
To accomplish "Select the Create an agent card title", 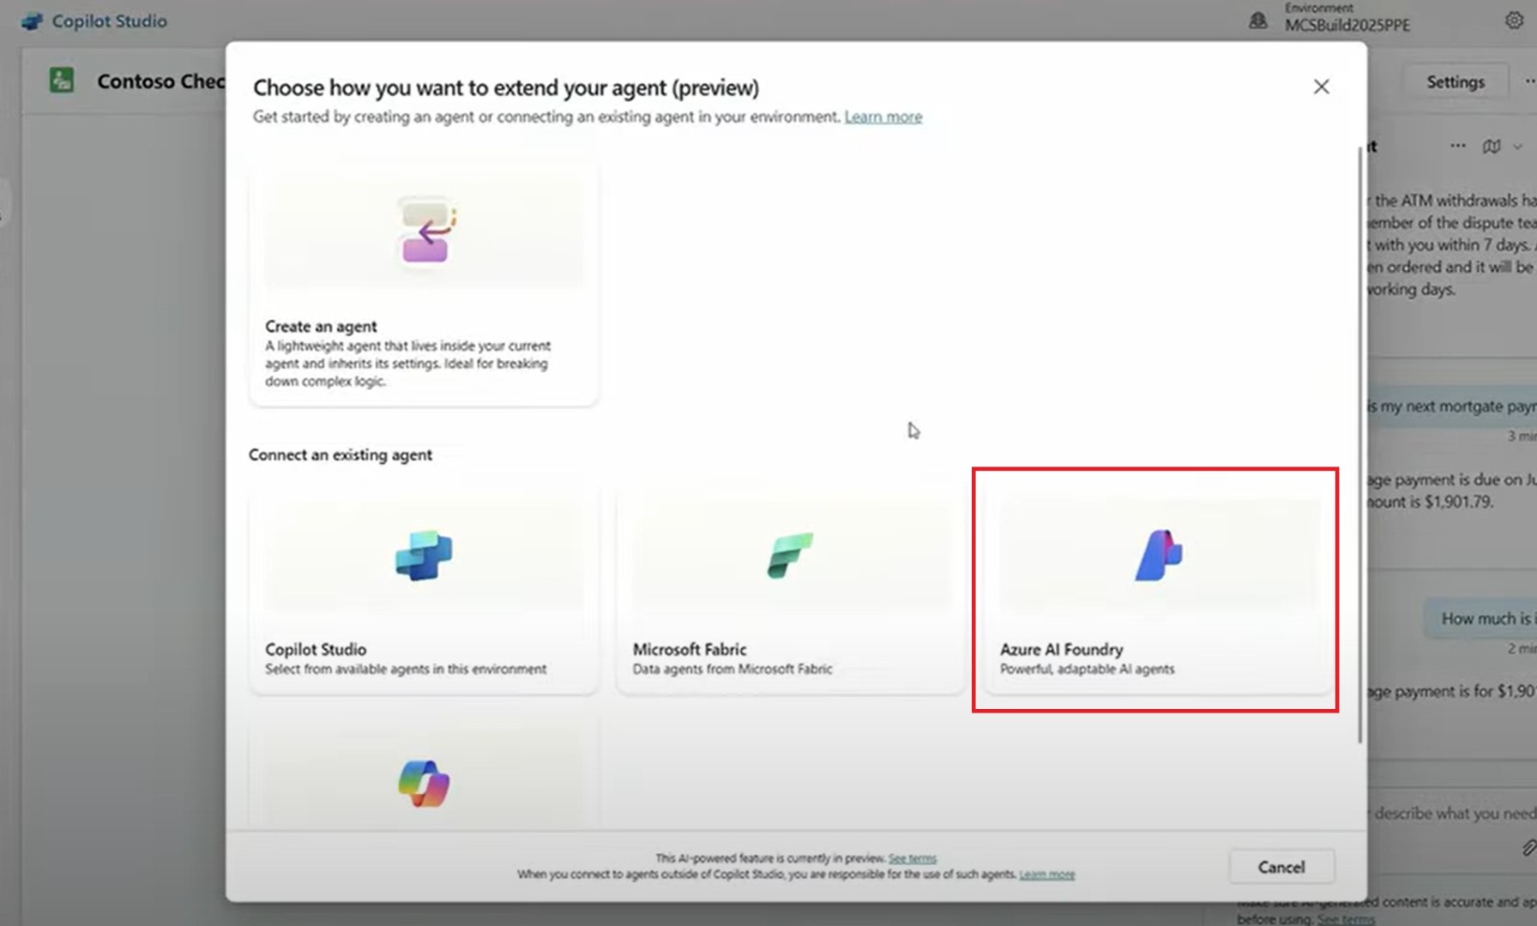I will (x=321, y=327).
